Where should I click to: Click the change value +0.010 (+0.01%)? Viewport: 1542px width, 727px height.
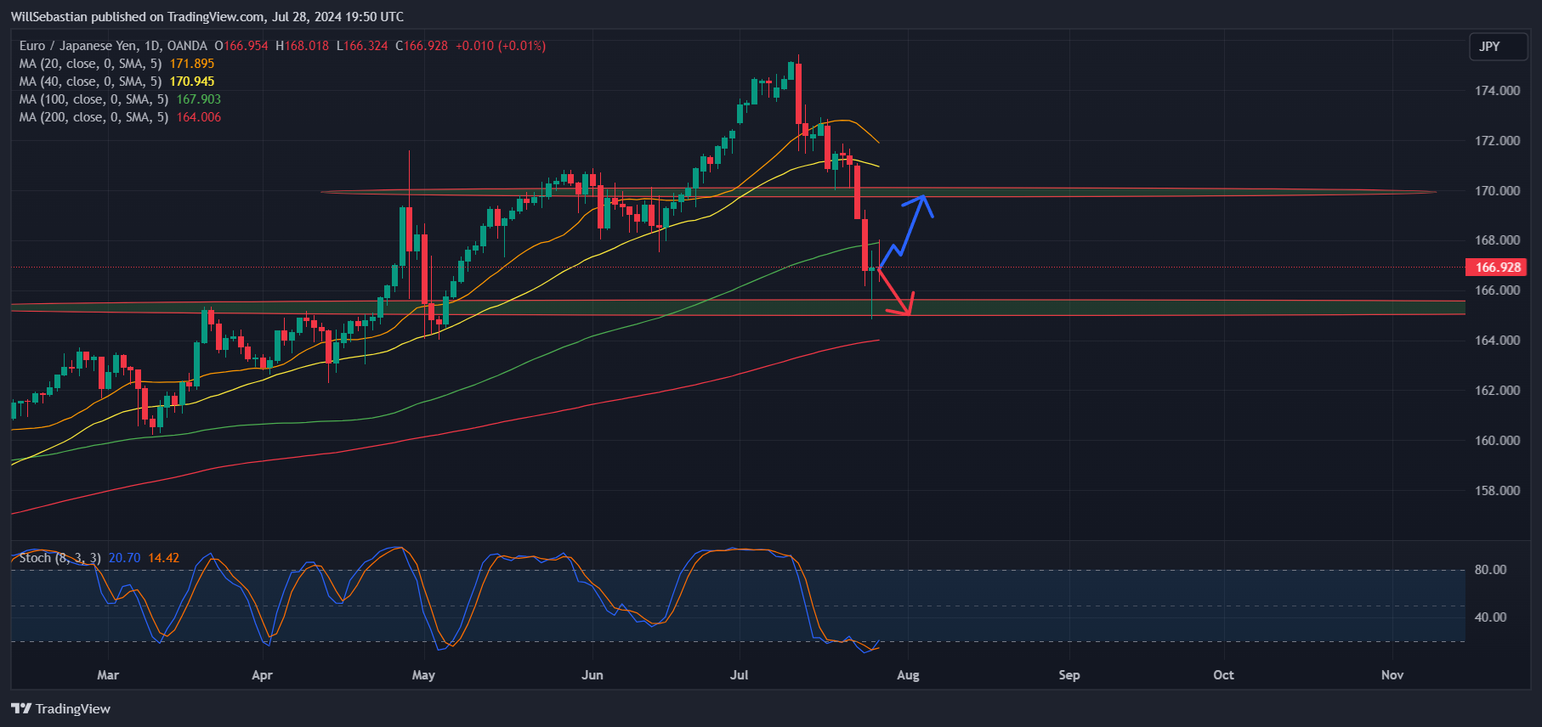click(x=501, y=46)
